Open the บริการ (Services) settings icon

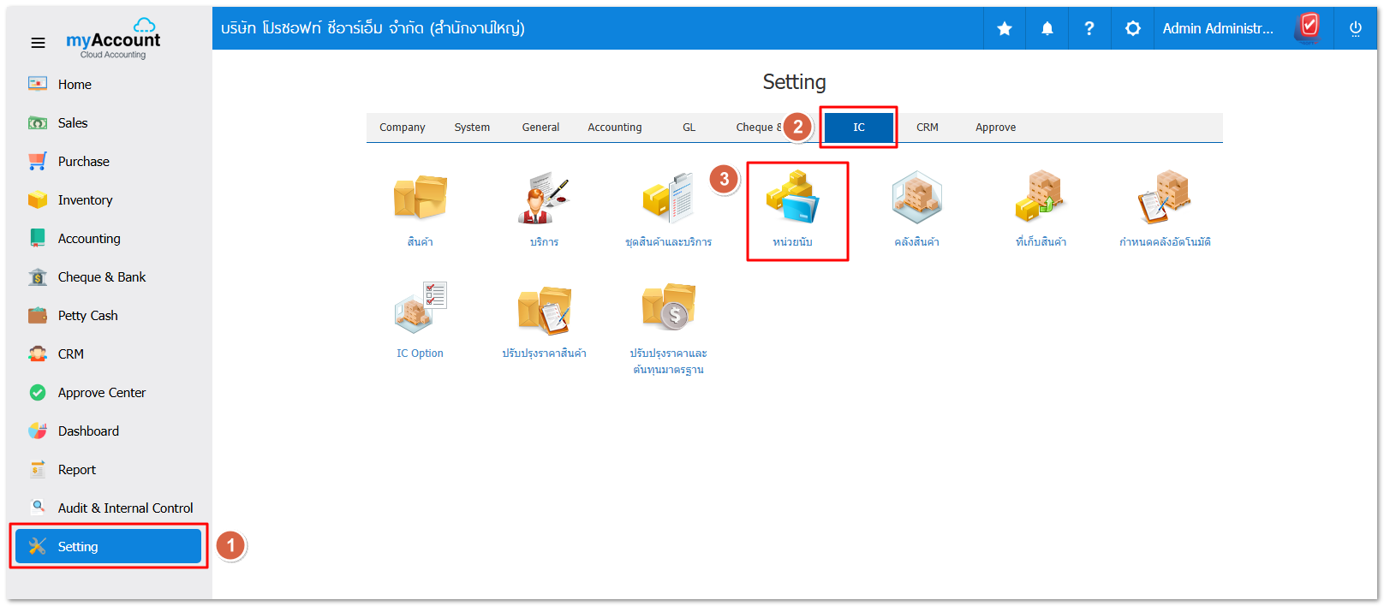coord(544,199)
